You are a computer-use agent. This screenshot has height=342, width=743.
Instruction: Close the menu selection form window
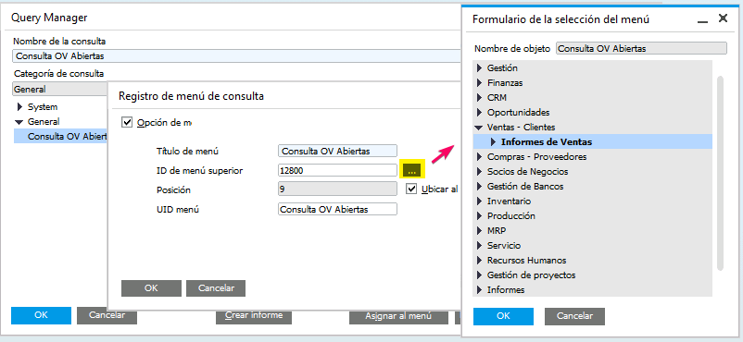723,18
